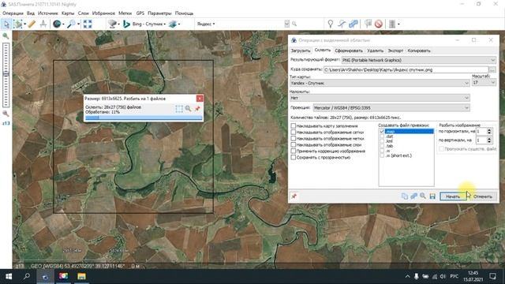Click the zoom-out magnifier below zoom scale

click(x=6, y=114)
